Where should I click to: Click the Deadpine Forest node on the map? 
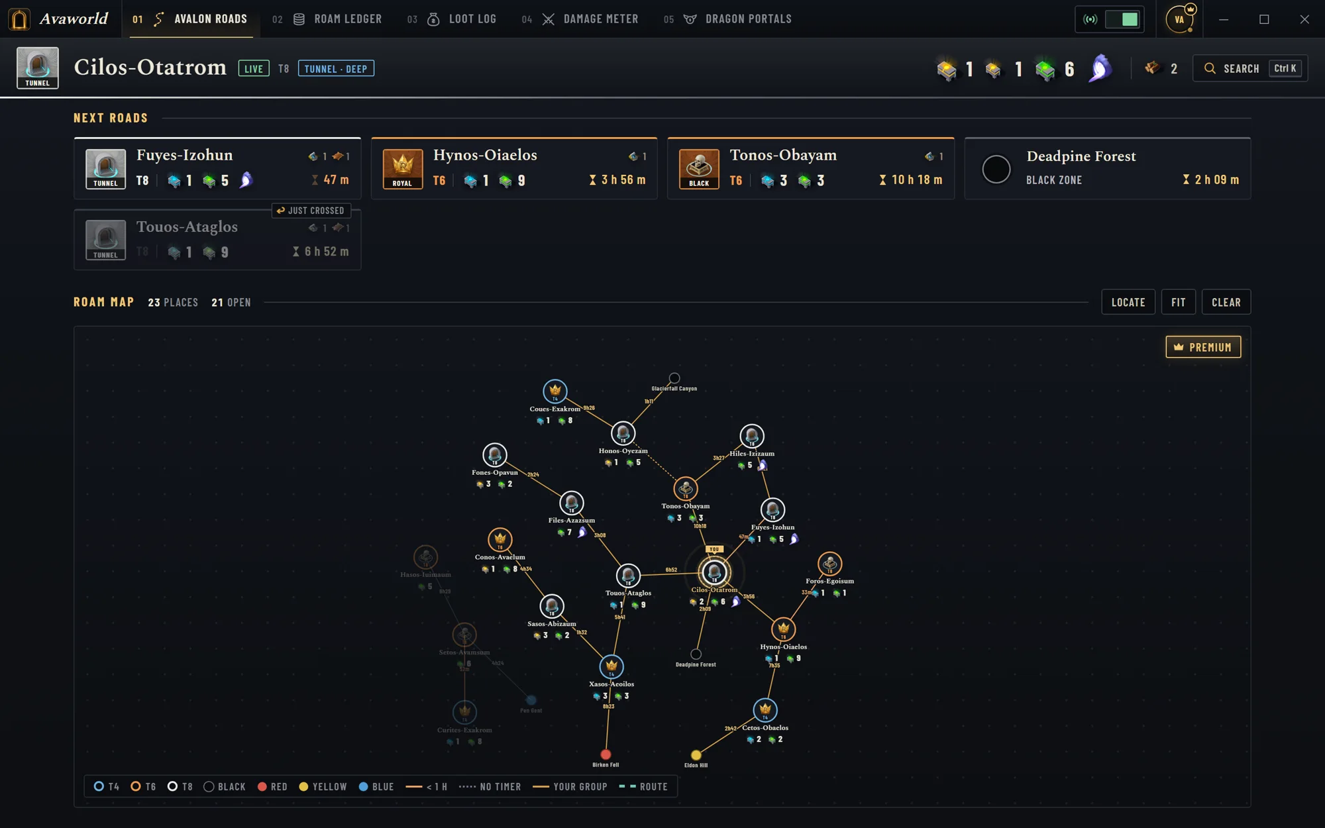696,654
